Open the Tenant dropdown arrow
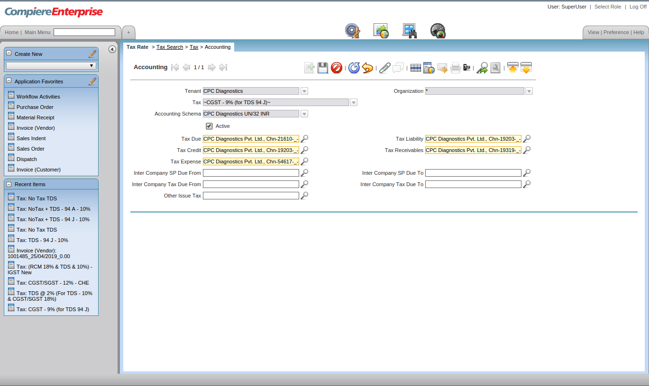Image resolution: width=649 pixels, height=386 pixels. (x=304, y=91)
